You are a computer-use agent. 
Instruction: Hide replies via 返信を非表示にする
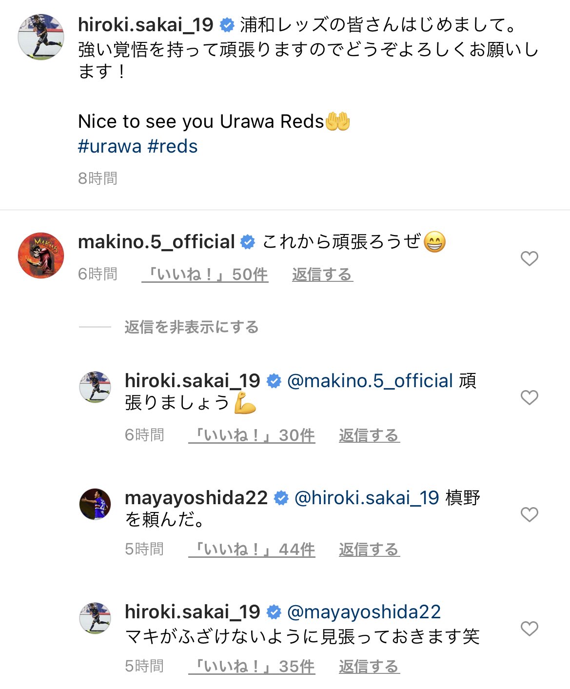(191, 327)
